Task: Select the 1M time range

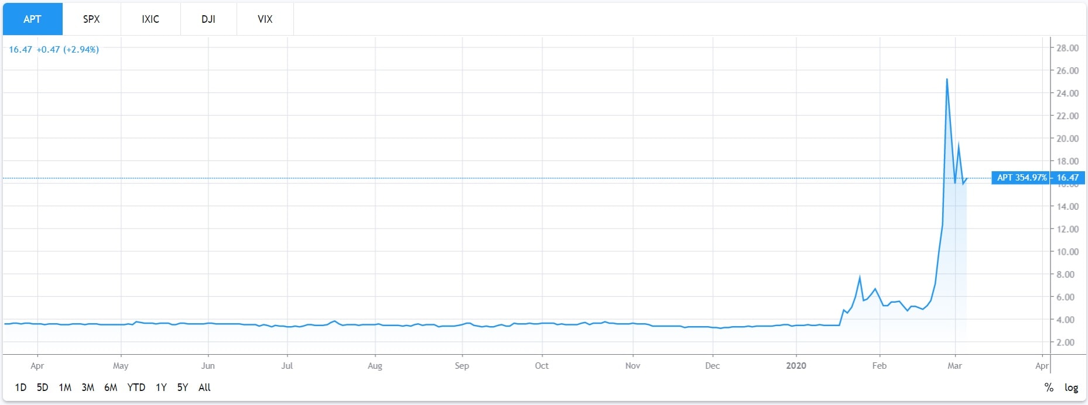Action: [65, 387]
